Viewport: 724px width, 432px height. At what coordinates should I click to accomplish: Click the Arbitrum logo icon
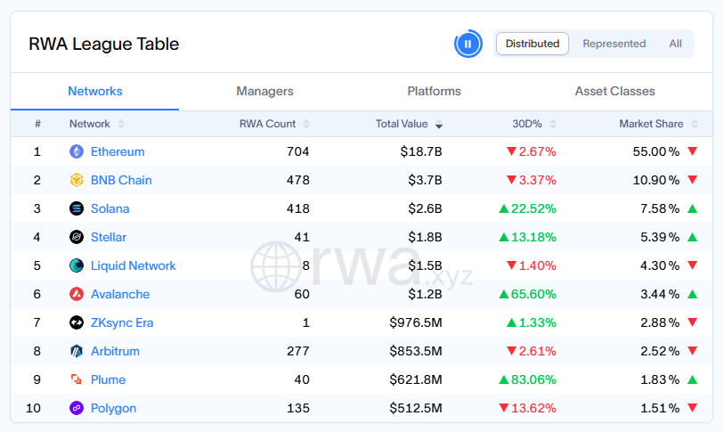click(77, 351)
